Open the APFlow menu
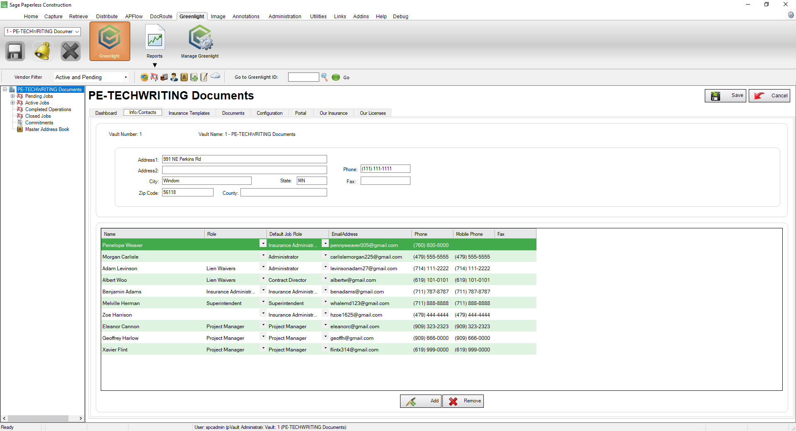The image size is (796, 431). pyautogui.click(x=134, y=17)
